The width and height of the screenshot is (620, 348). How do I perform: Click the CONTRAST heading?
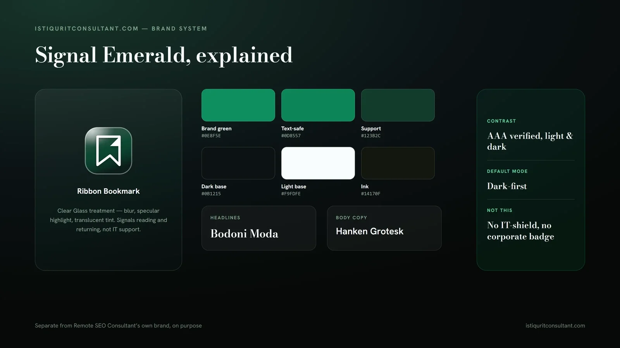pos(501,121)
